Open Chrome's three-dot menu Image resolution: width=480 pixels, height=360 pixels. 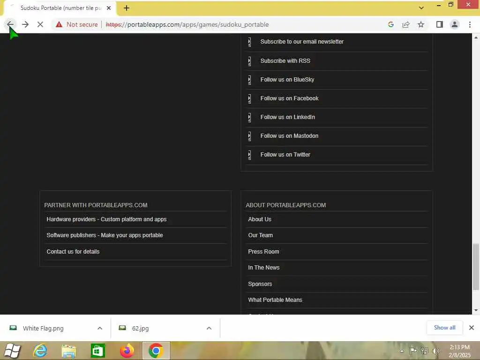pyautogui.click(x=470, y=24)
